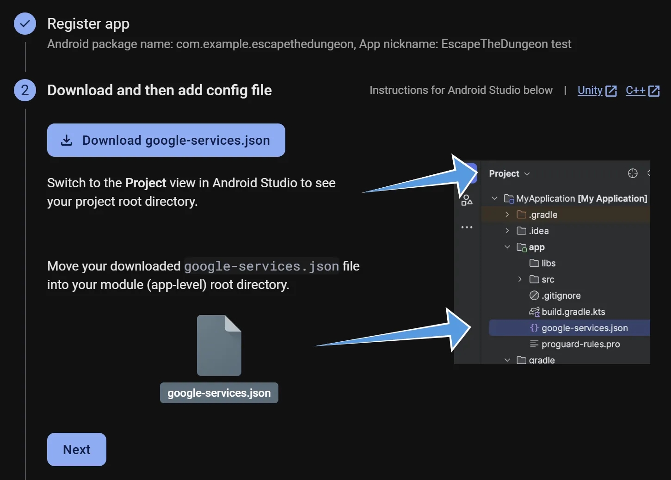Screen dimensions: 671x480
Task: Click the bold Project word in instructions
Action: click(146, 183)
